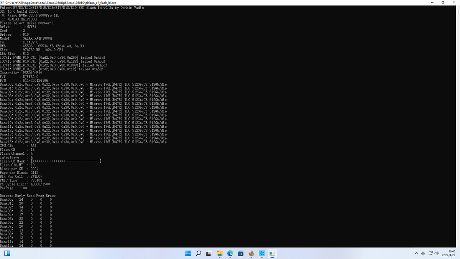Click 'Defects Early Read Prog Erase' header
The width and height of the screenshot is (460, 259).
click(28, 196)
